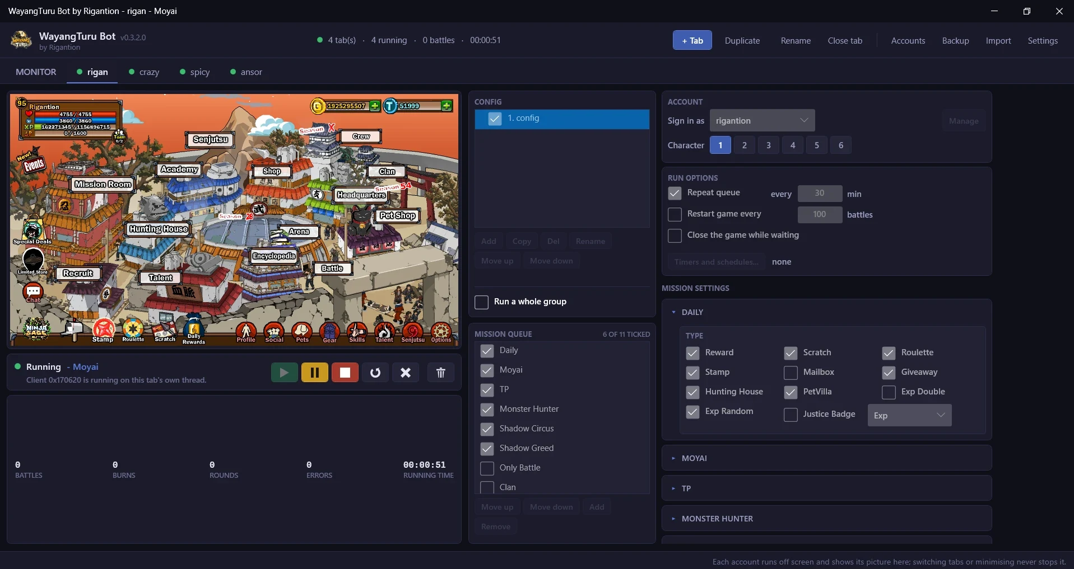Click Rename in the top bar

pyautogui.click(x=796, y=41)
